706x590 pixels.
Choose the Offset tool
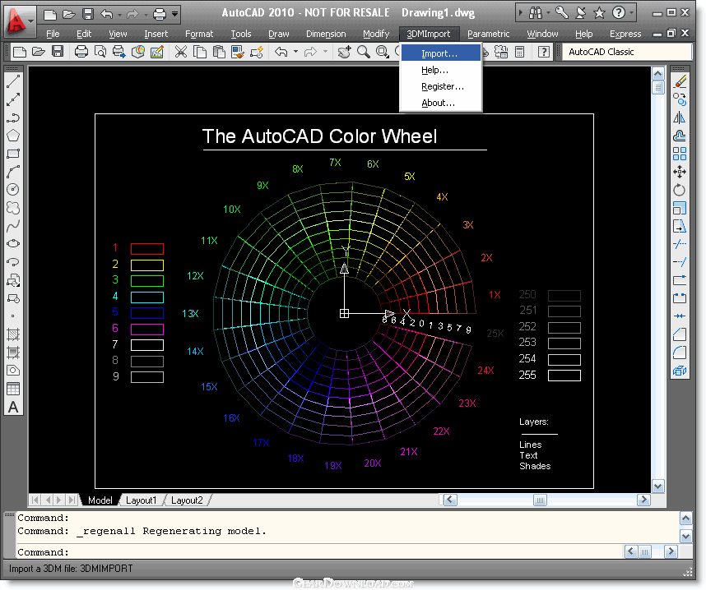pos(680,136)
